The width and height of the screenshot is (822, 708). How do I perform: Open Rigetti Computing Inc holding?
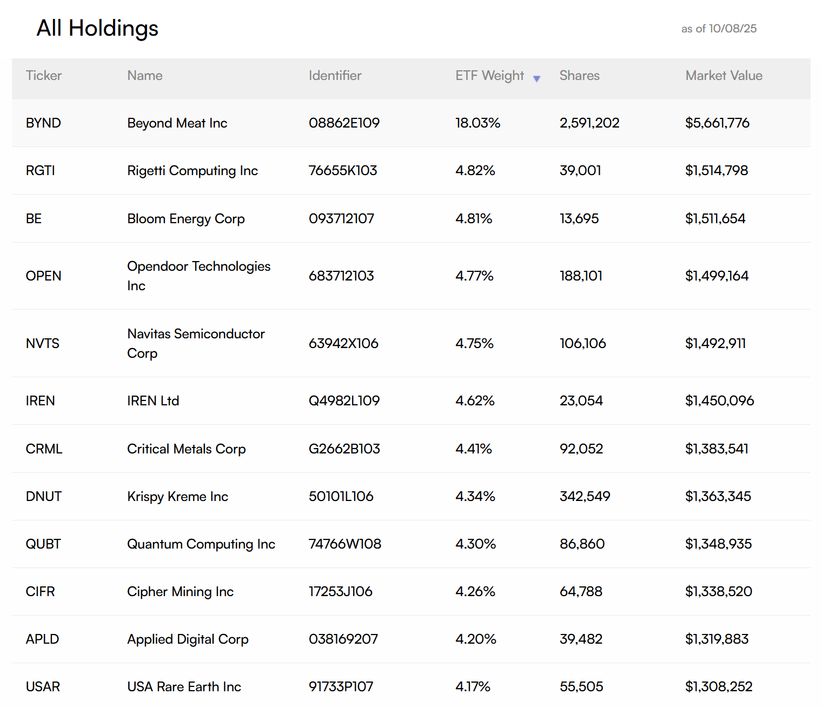coord(193,171)
